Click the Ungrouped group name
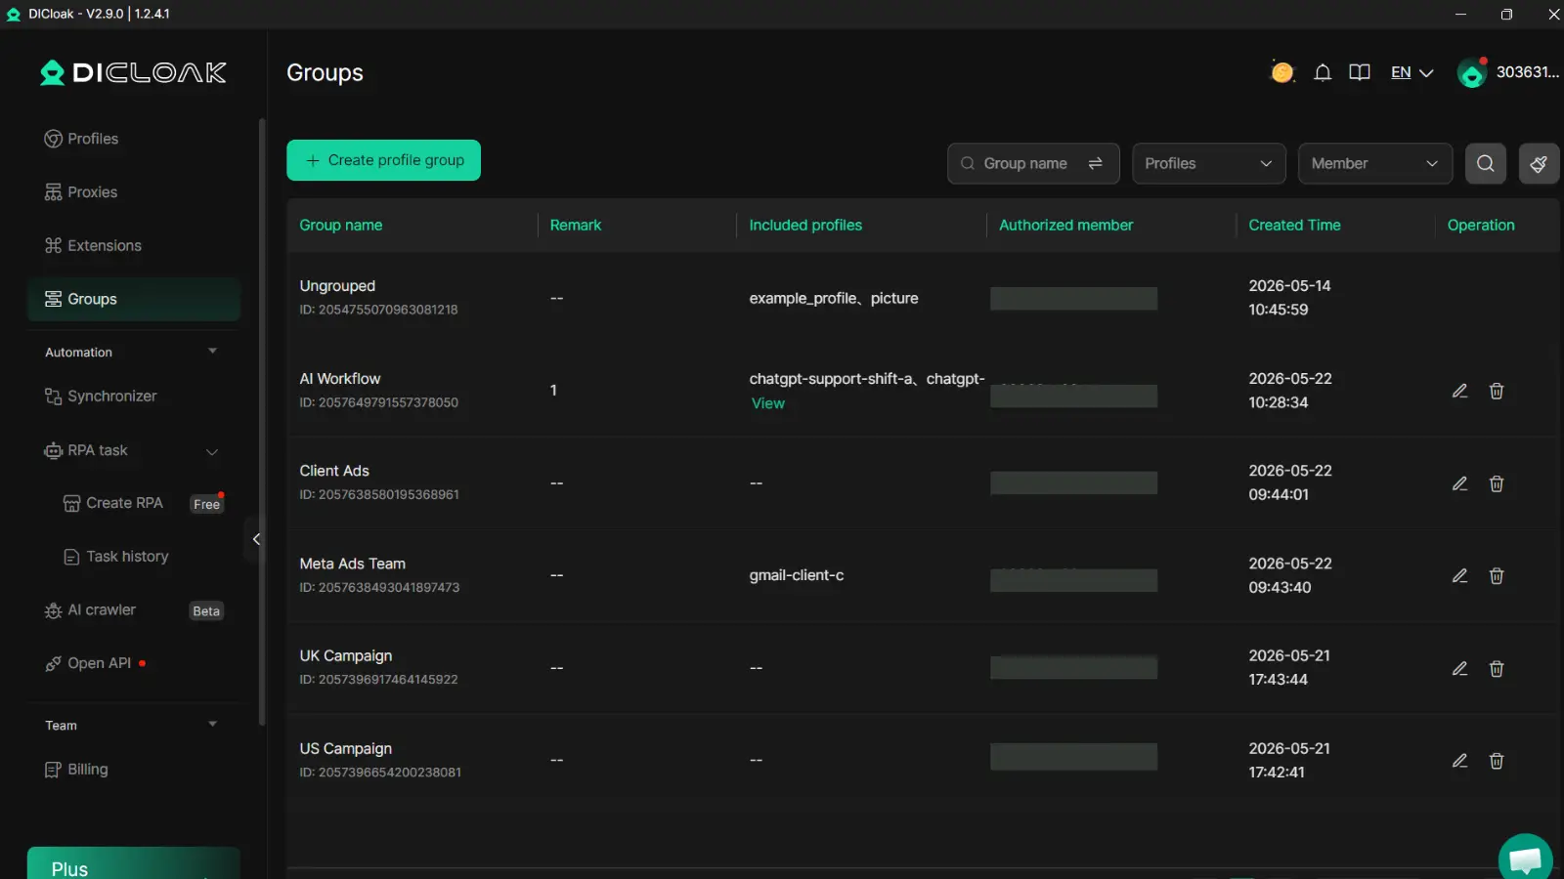 337,286
